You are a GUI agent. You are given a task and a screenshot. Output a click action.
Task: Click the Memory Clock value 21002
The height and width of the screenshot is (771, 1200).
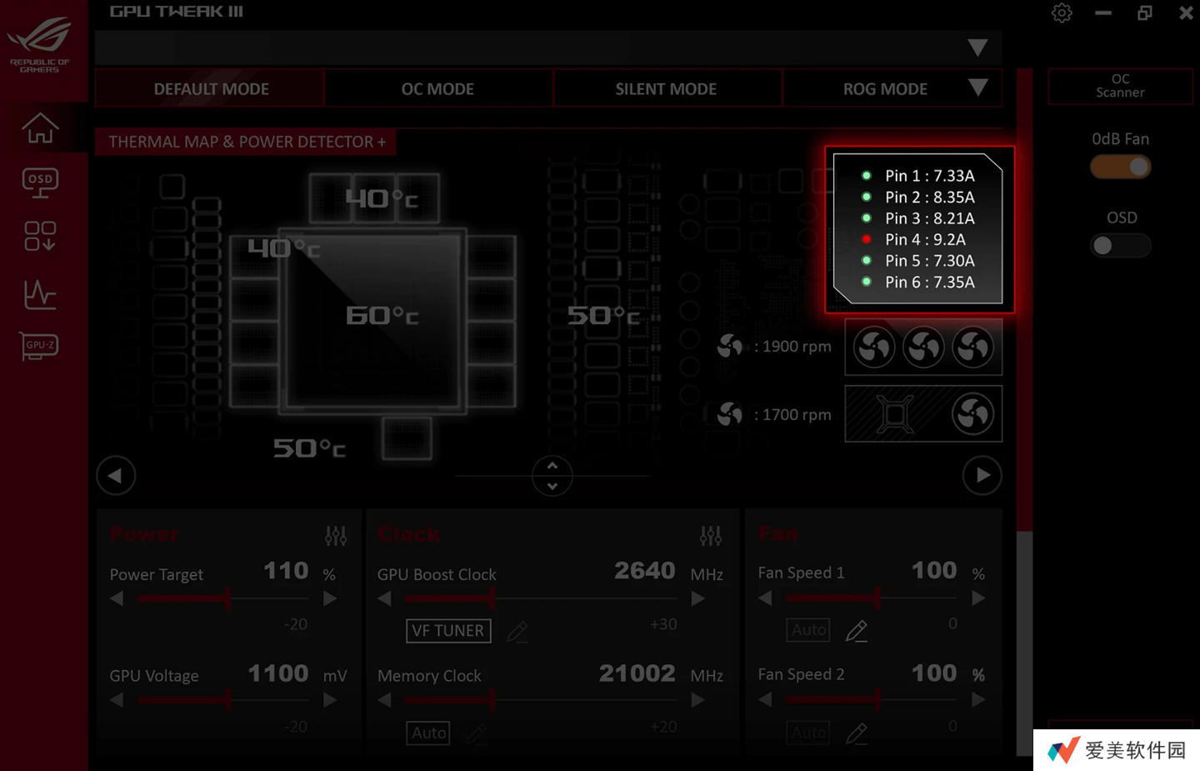point(637,673)
